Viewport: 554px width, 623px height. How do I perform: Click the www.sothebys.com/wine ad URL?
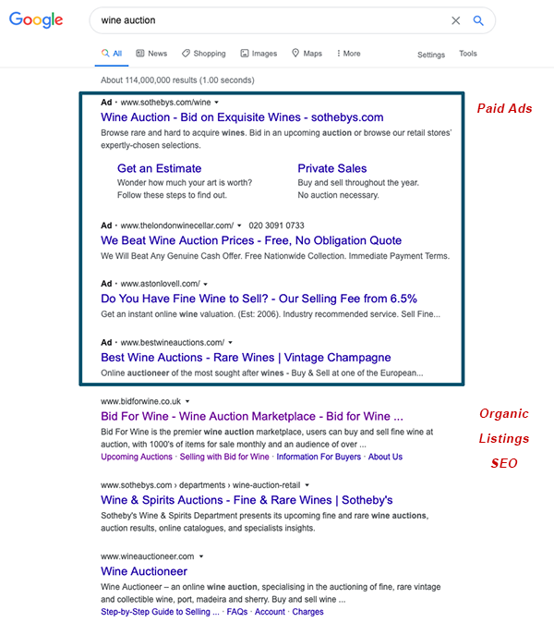[x=165, y=103]
